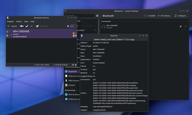Click the search field in System Settings

pyautogui.click(x=80, y=16)
